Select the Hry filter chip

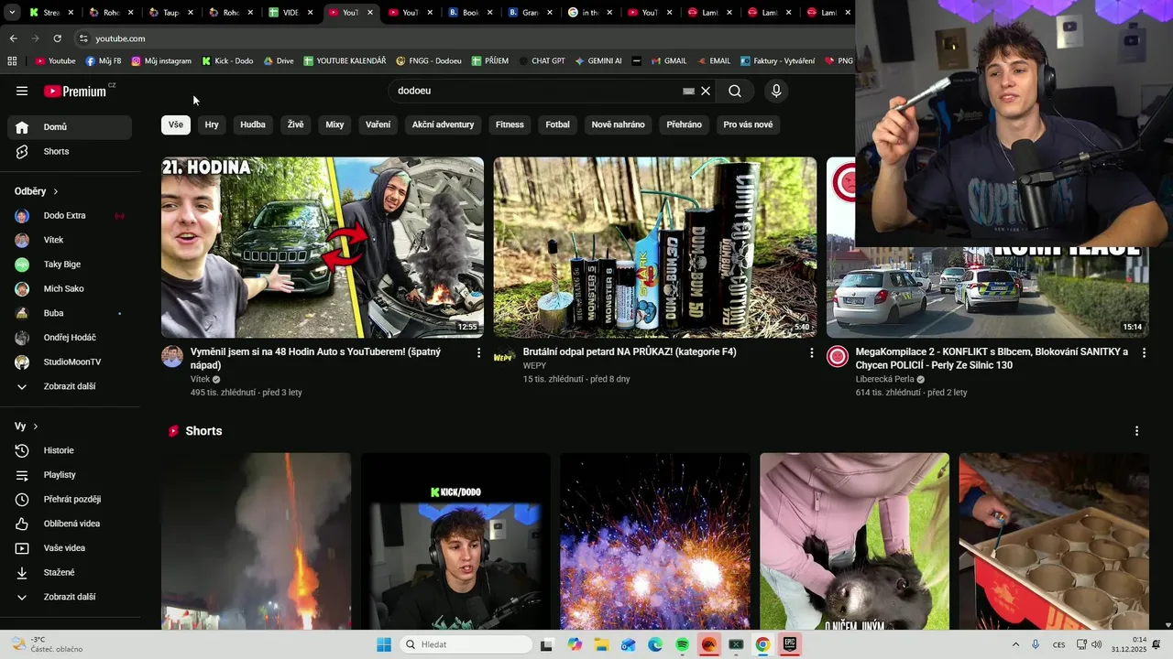(x=212, y=124)
